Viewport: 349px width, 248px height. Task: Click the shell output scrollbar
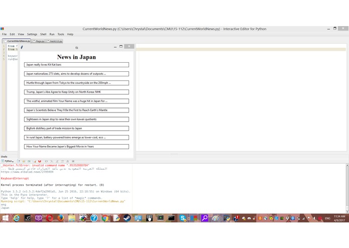347,188
